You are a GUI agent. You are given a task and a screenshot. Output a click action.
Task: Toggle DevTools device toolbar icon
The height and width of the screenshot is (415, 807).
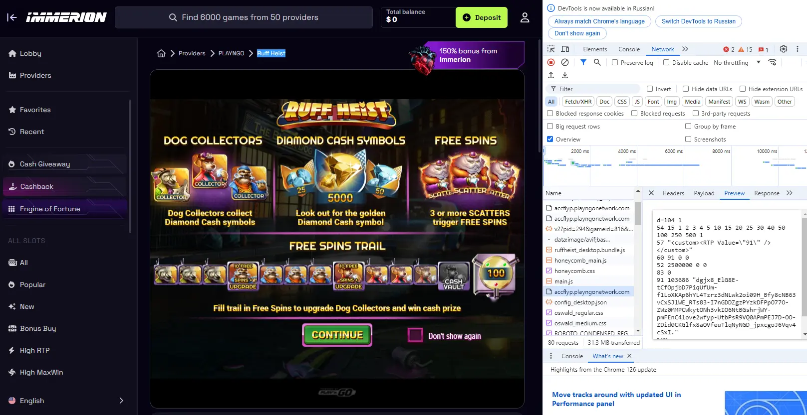pos(565,49)
